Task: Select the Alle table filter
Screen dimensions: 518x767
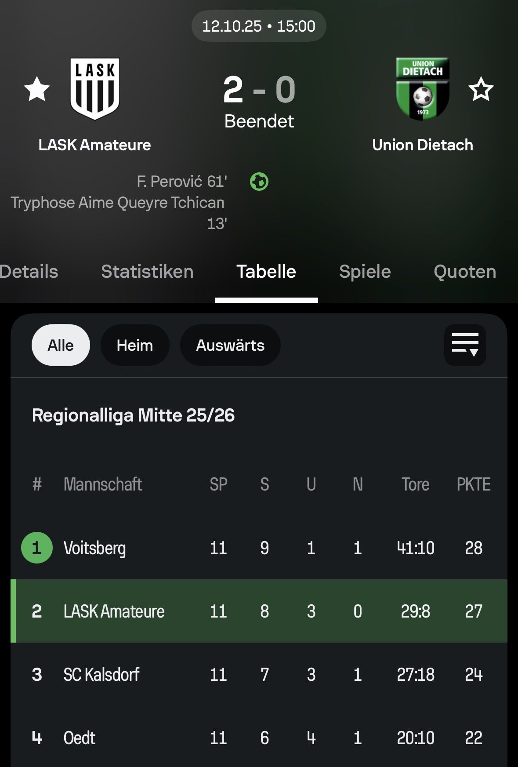Action: 61,345
